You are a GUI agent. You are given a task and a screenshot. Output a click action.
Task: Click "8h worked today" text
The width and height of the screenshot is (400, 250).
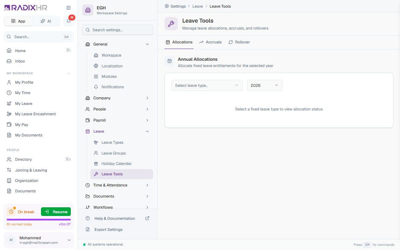19,224
